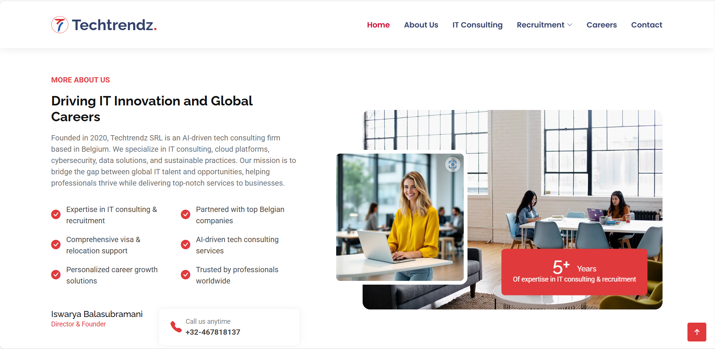Click checkmark icon beside Personalized career growth solutions
This screenshot has width=715, height=349.
click(56, 275)
